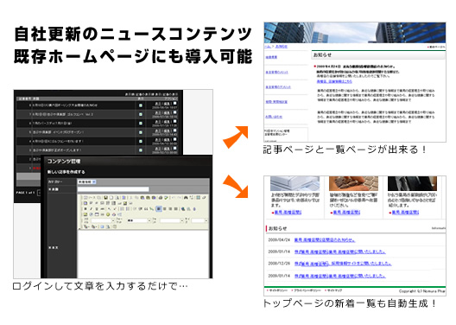Click green display status icon for article 4
456x325 pixels.
tap(141, 142)
